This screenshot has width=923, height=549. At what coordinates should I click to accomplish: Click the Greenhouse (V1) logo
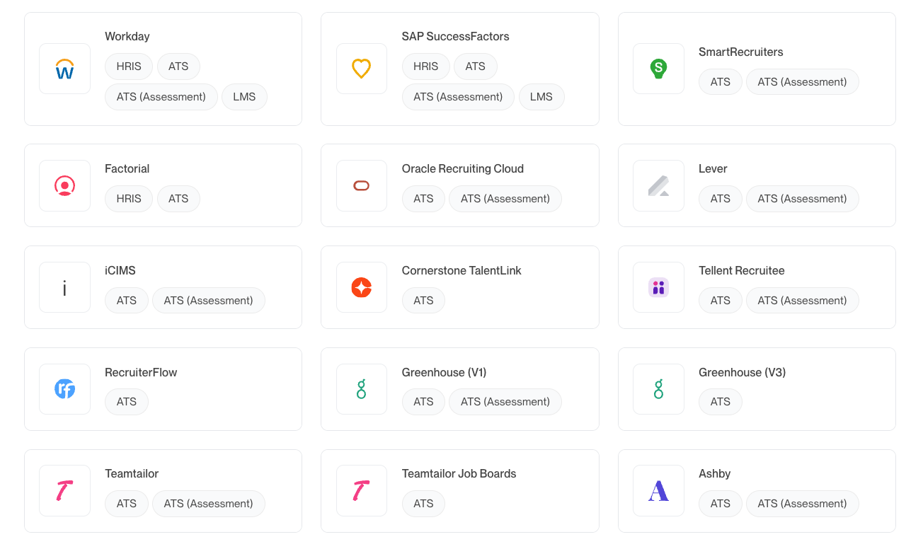point(362,389)
